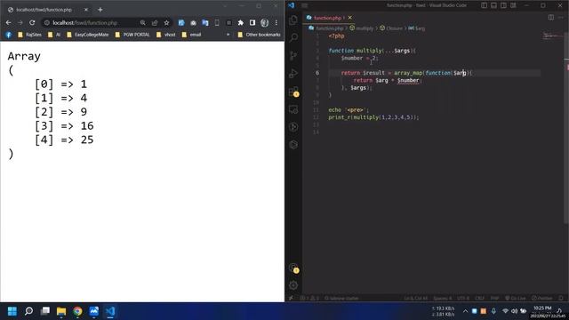
Task: Click the VS Code logo icon in title bar
Action: (292, 5)
